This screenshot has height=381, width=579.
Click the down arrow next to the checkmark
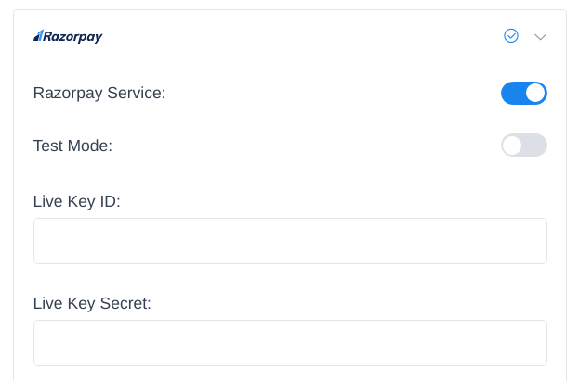[x=541, y=37]
